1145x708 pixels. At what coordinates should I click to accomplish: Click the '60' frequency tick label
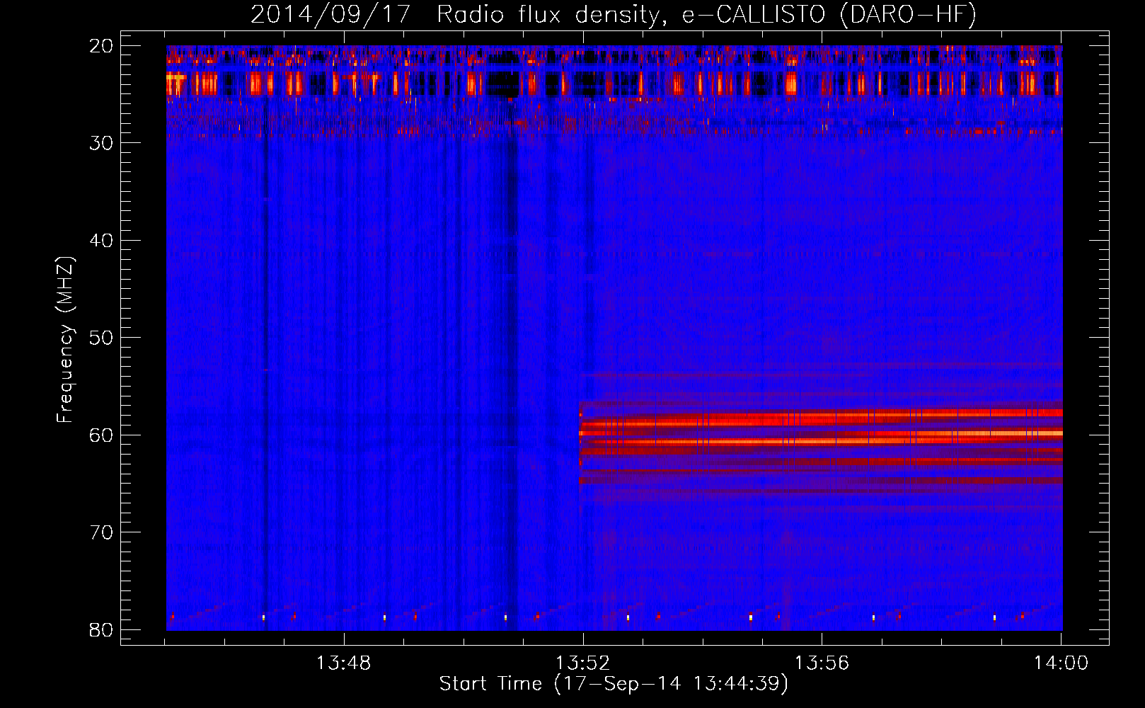101,435
